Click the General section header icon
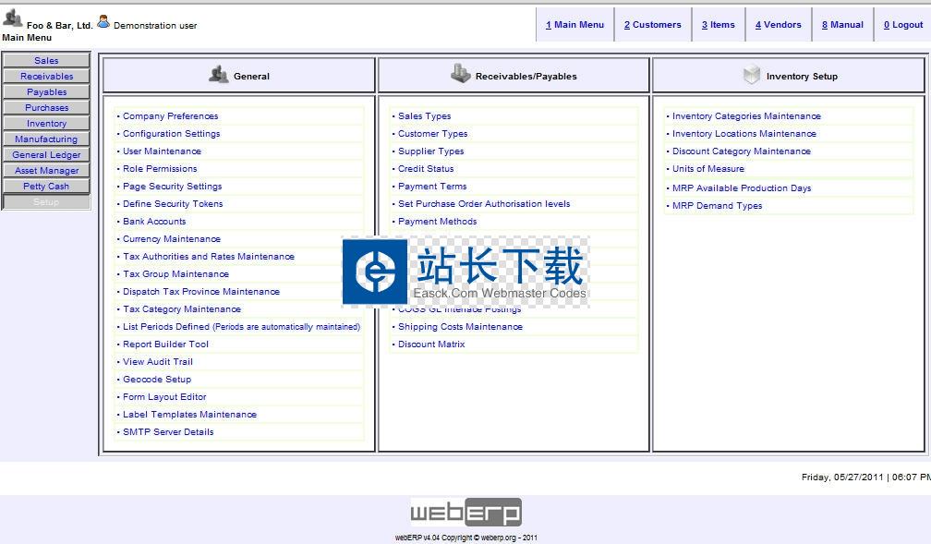 (x=218, y=75)
